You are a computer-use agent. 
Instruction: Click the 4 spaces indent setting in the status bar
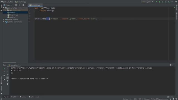tap(147, 99)
